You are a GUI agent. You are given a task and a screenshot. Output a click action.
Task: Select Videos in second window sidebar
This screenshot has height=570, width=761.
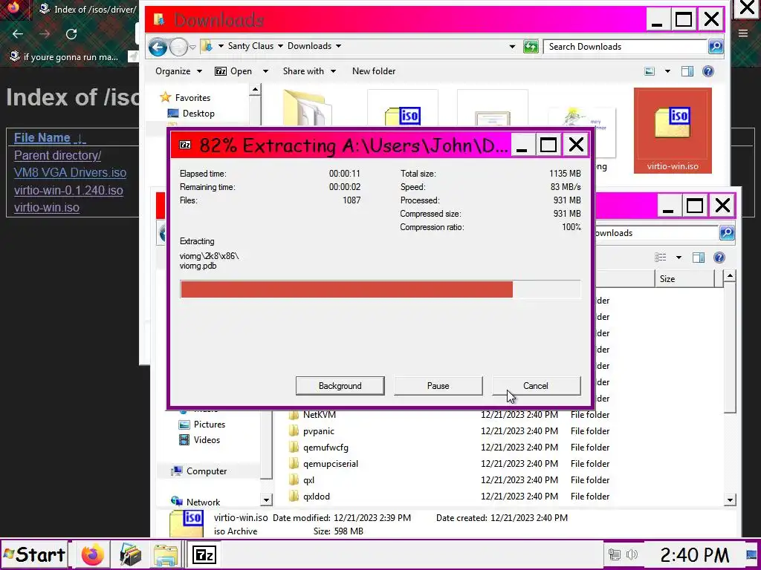[x=207, y=440]
